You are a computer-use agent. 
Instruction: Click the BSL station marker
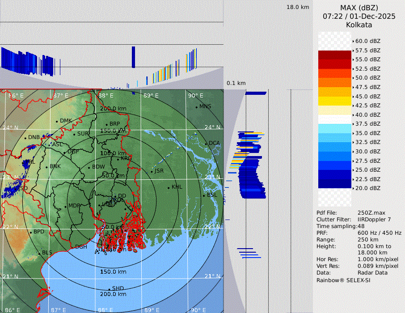coord(203,195)
